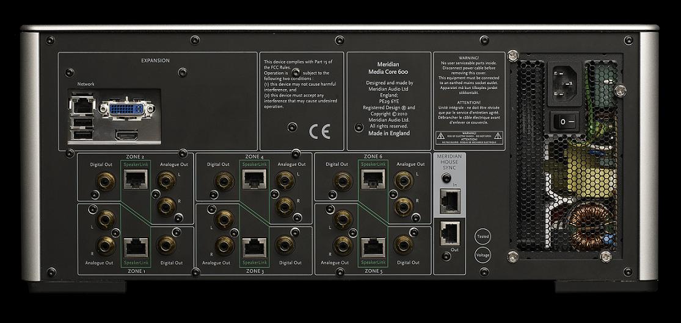Click Zone 6 Analogue Out R jack
This screenshot has height=323, width=681.
[x=403, y=207]
